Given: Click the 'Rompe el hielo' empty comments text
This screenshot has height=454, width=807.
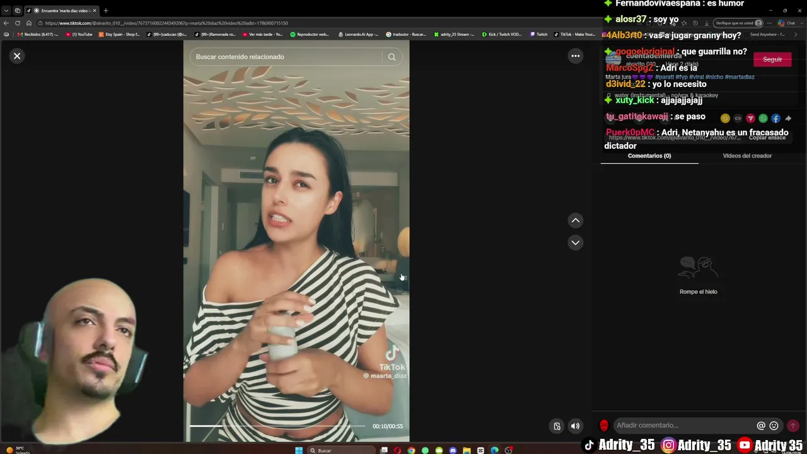Looking at the screenshot, I should pos(699,292).
